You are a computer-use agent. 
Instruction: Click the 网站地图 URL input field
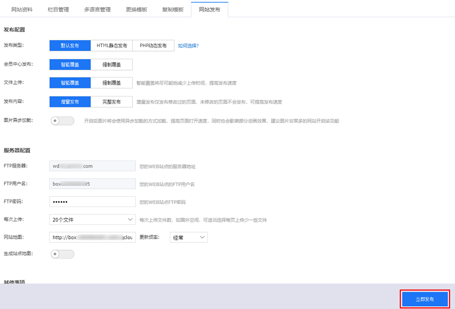pos(92,237)
